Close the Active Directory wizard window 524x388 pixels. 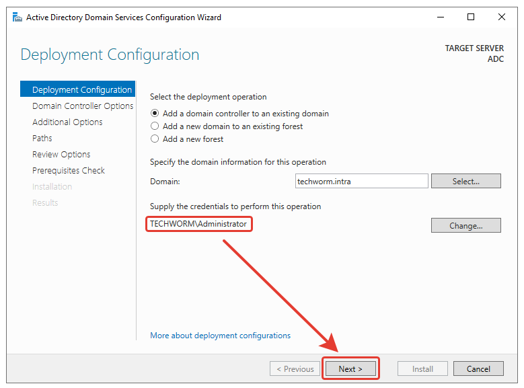502,17
